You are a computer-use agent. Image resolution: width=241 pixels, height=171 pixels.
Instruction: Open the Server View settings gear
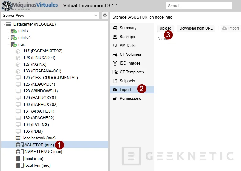tap(105, 15)
